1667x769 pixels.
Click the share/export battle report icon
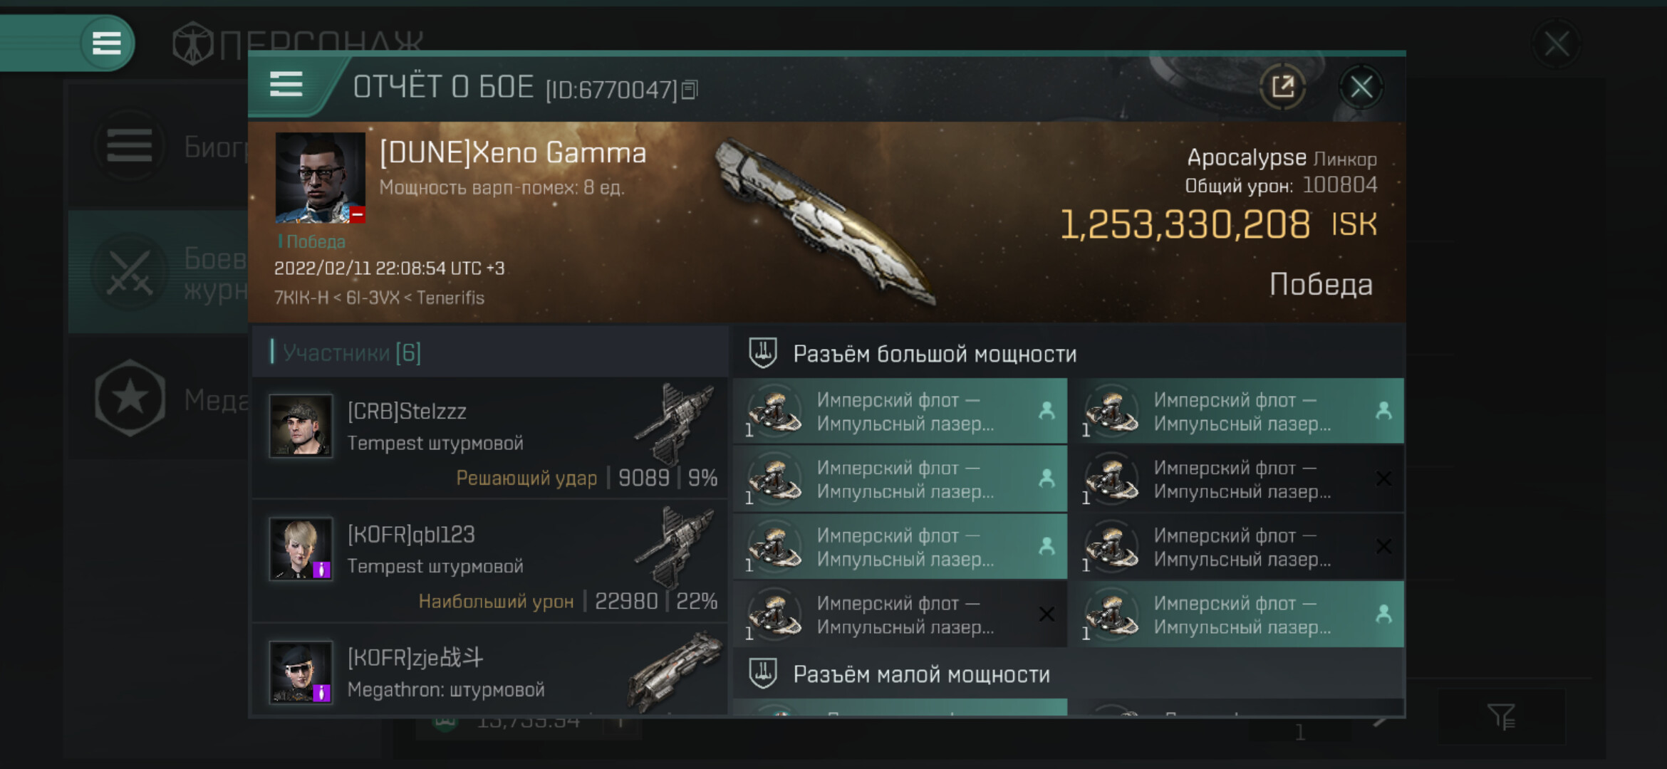point(1282,88)
